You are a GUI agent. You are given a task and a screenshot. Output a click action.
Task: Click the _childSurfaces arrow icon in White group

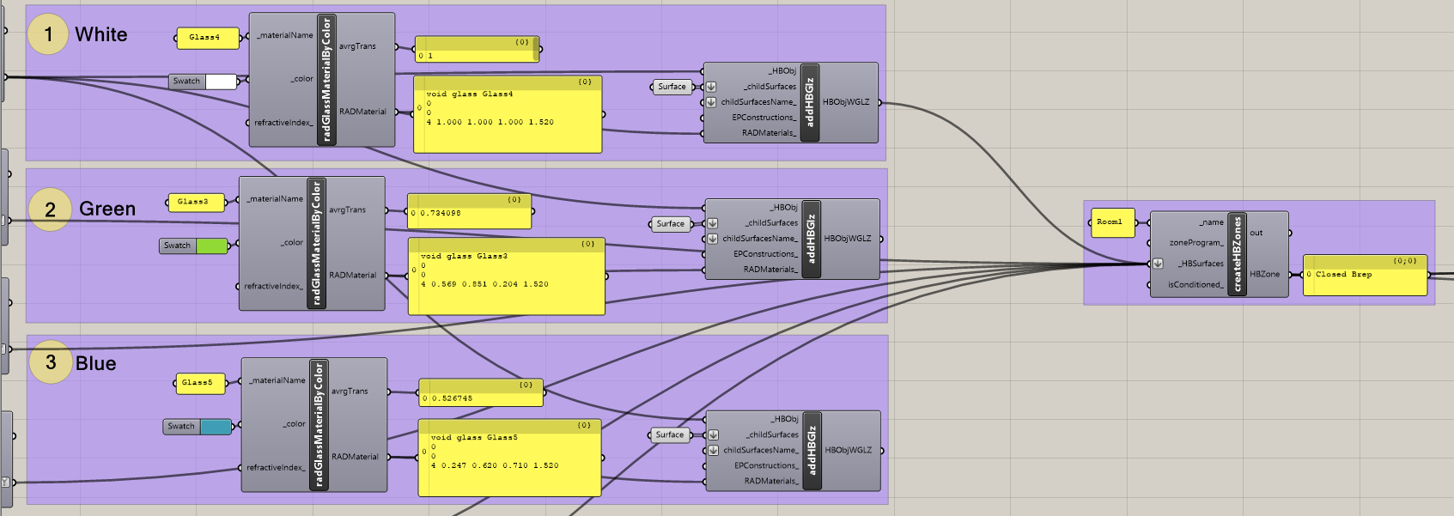click(x=711, y=87)
